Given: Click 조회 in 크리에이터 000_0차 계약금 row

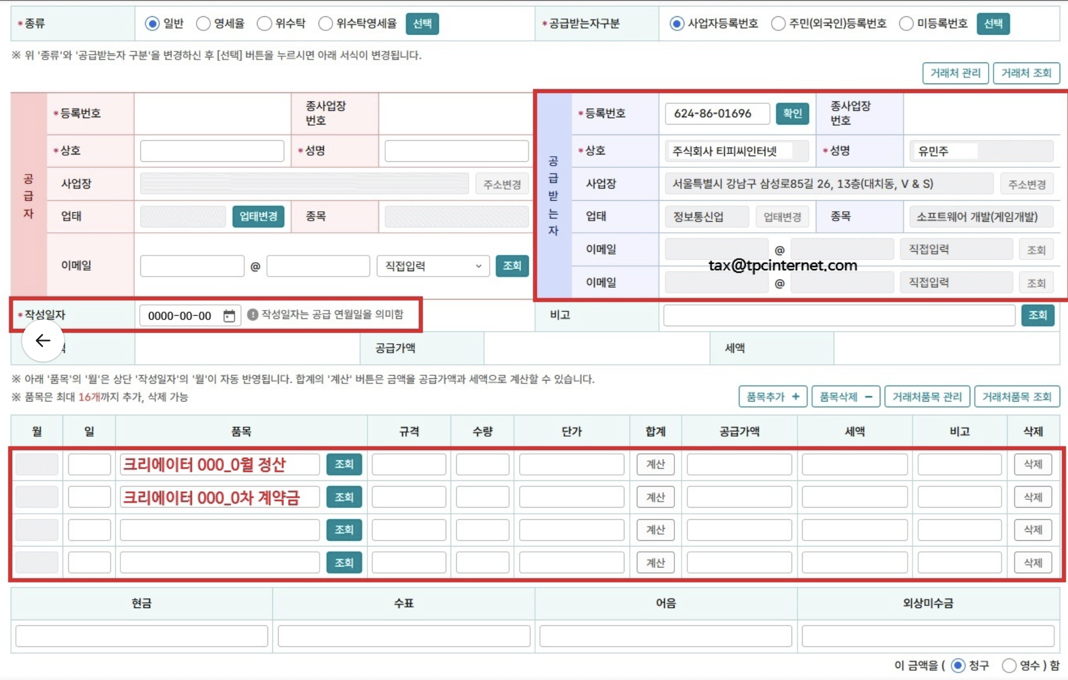Looking at the screenshot, I should coord(344,497).
